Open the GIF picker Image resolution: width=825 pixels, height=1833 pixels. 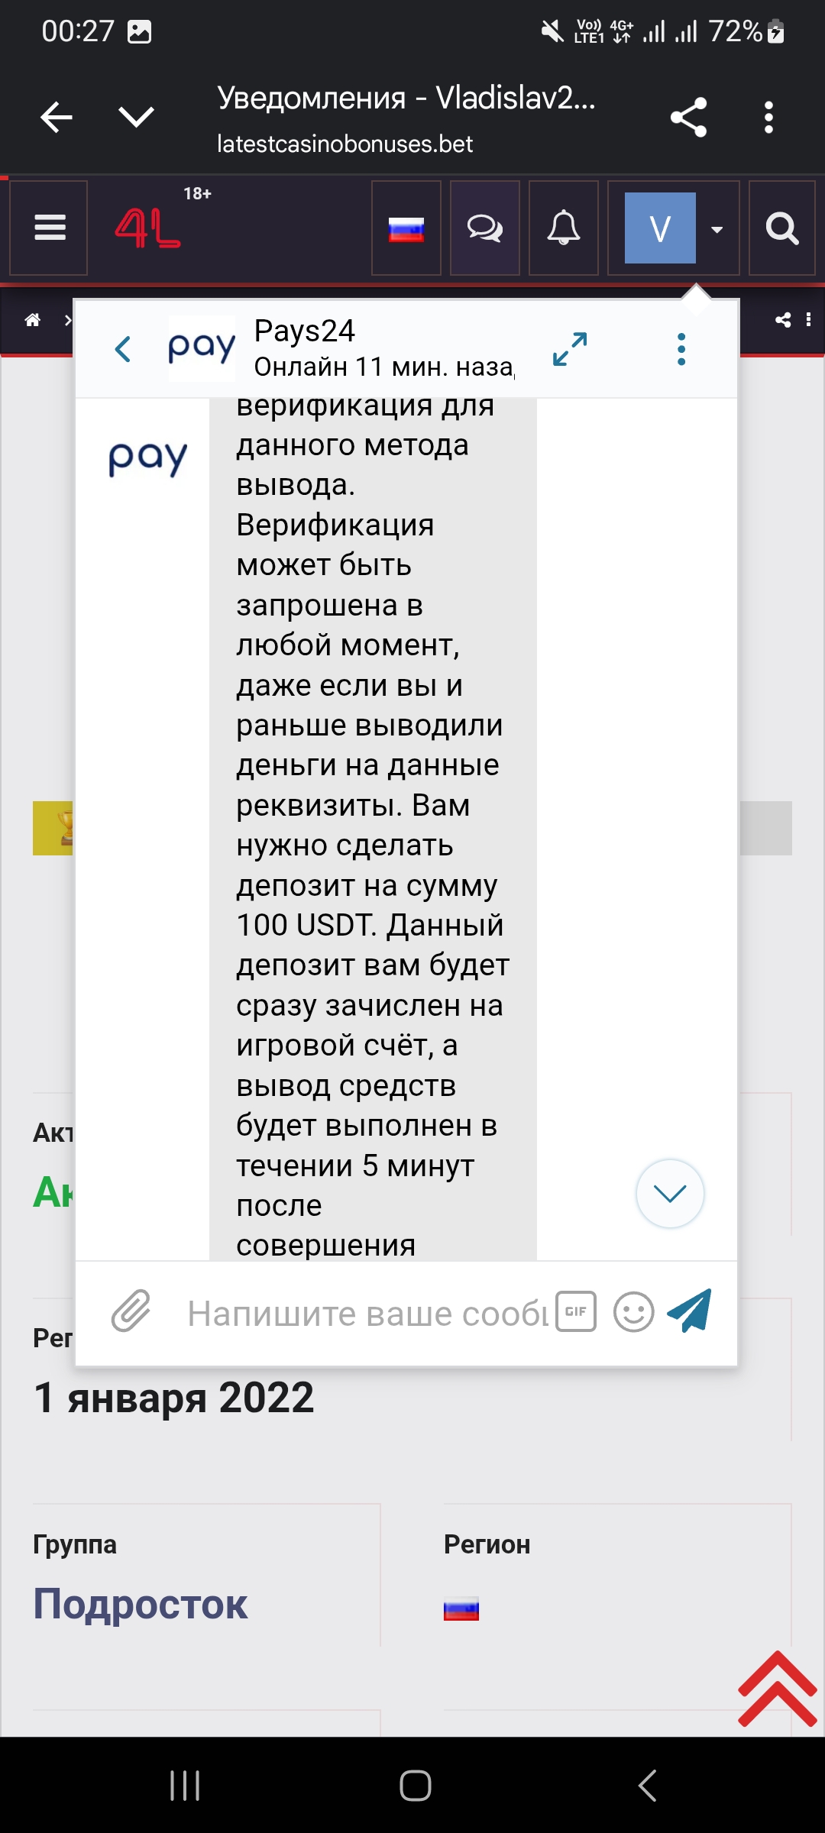[x=576, y=1311]
